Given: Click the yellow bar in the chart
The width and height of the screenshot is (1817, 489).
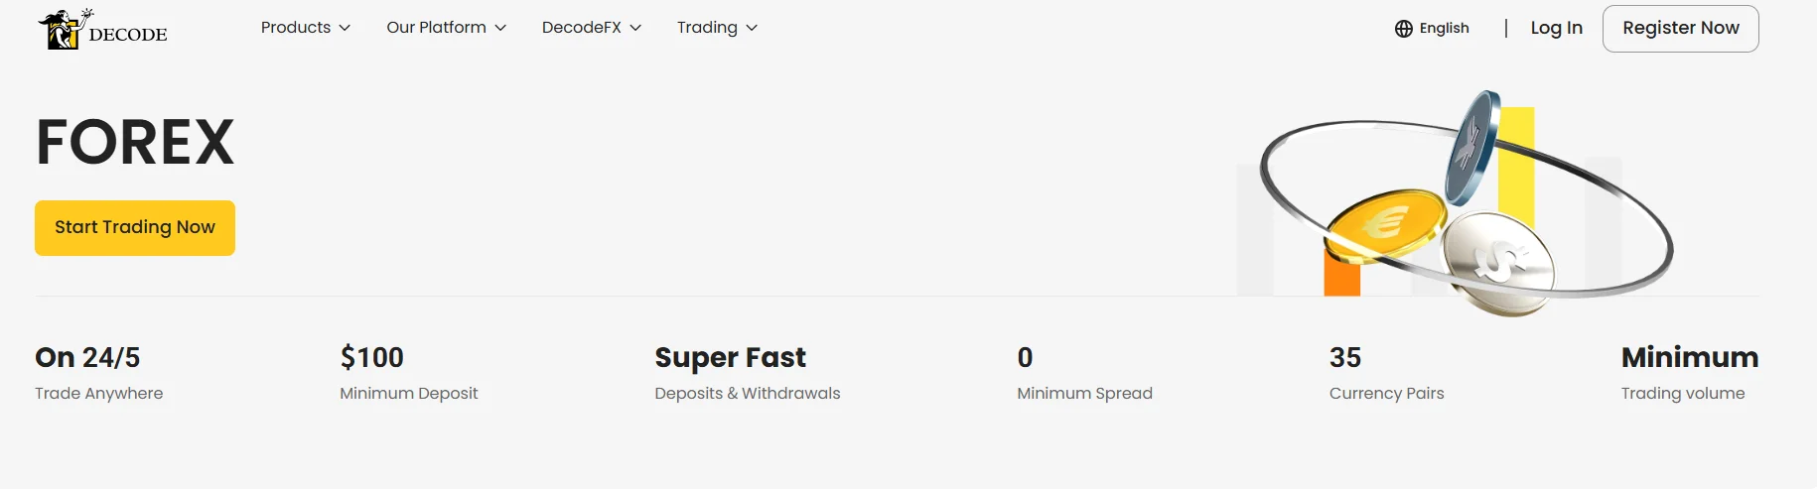Looking at the screenshot, I should (x=1516, y=164).
